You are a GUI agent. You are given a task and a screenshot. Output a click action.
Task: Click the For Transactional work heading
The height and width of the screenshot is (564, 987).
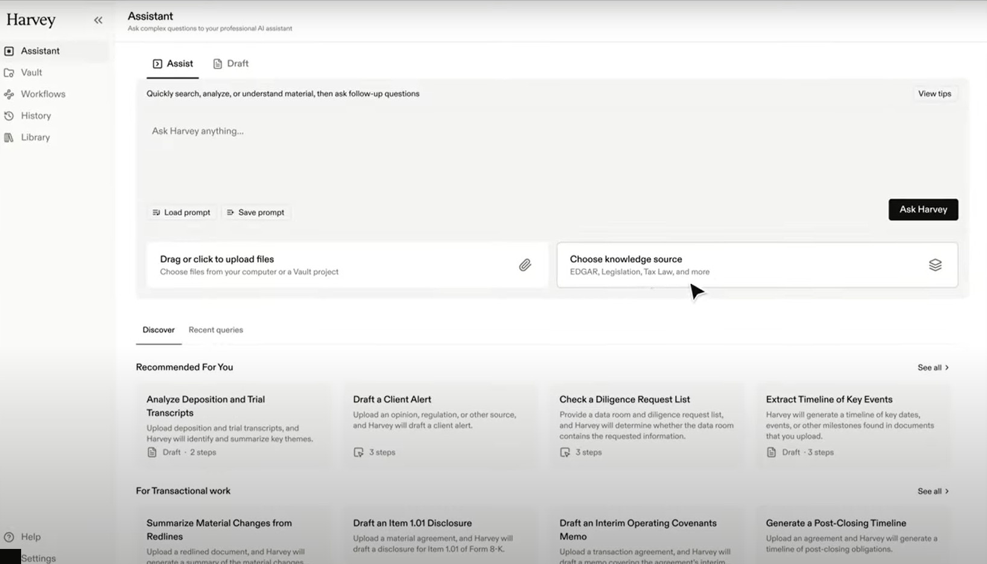click(x=183, y=491)
